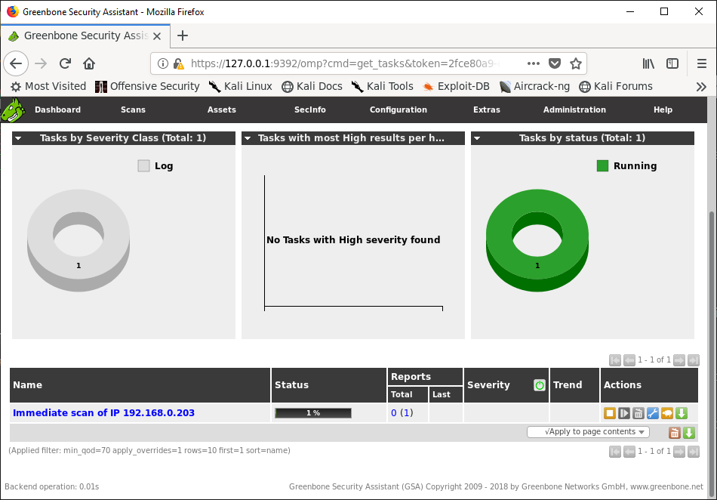717x500 pixels.
Task: Click the Greenbone dragon logo
Action: click(12, 110)
